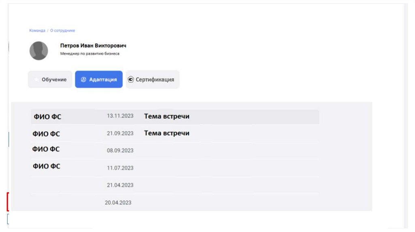The height and width of the screenshot is (232, 415).
Task: Click the employee avatar picture
Action: click(39, 51)
